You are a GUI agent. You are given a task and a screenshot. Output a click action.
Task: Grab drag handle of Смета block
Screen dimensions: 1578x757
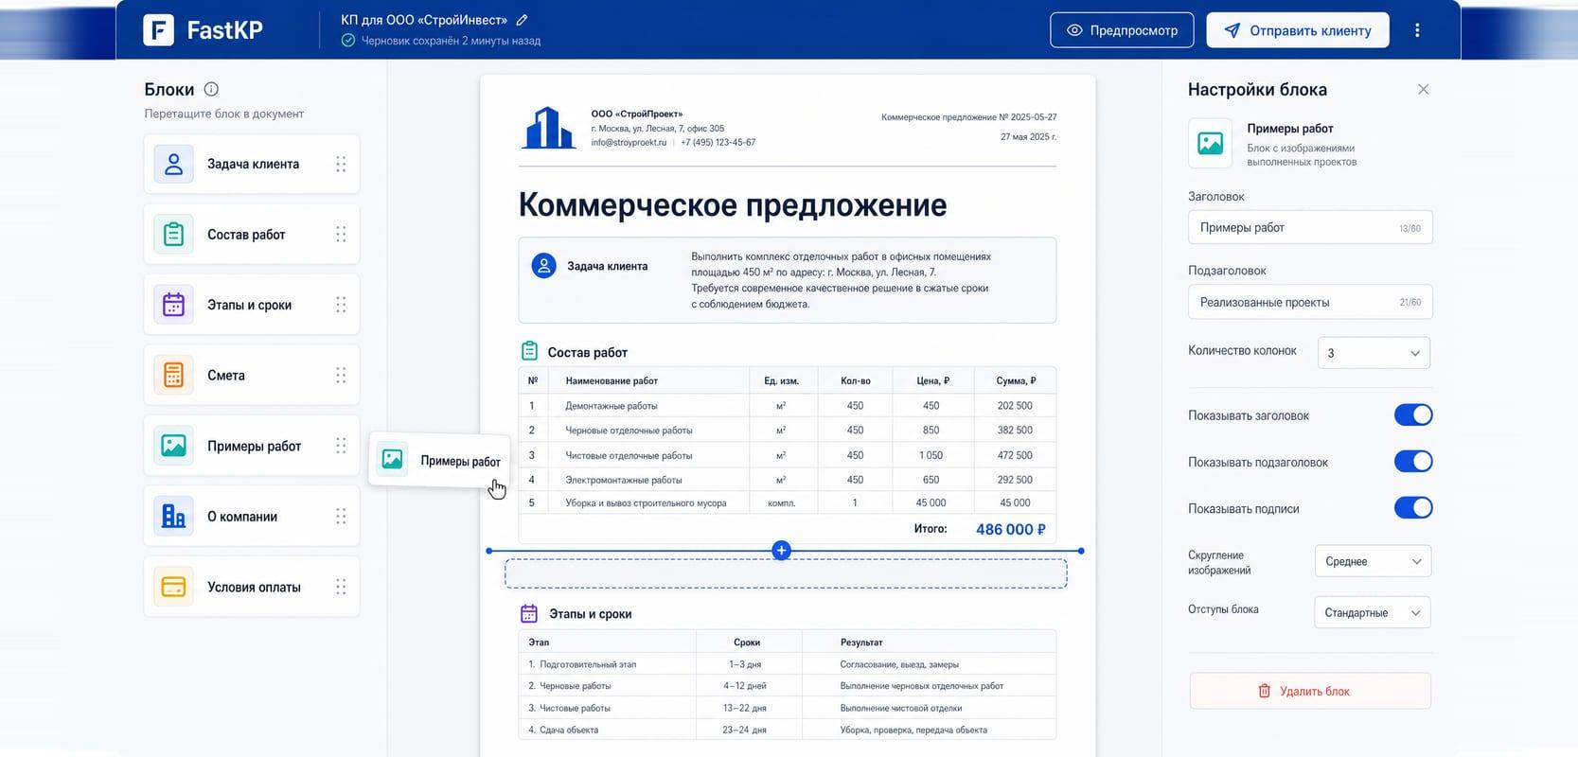pyautogui.click(x=341, y=376)
